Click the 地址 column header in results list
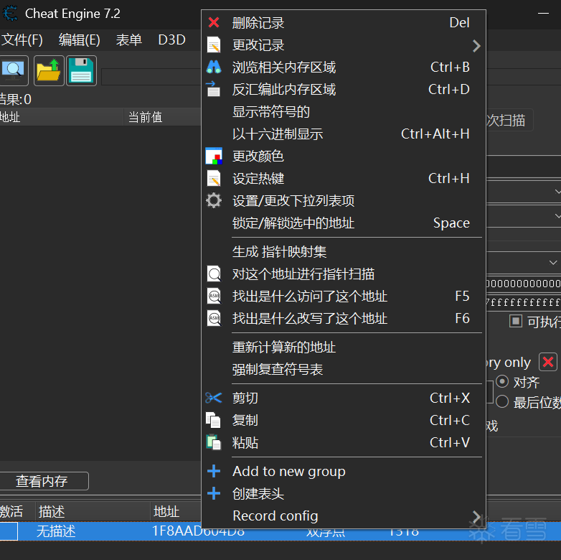The width and height of the screenshot is (561, 560). 61,117
